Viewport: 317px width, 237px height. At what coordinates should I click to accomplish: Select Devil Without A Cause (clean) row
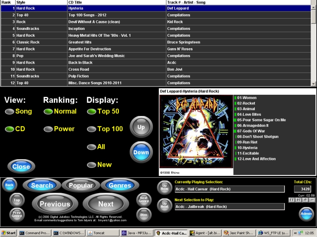(x=156, y=22)
